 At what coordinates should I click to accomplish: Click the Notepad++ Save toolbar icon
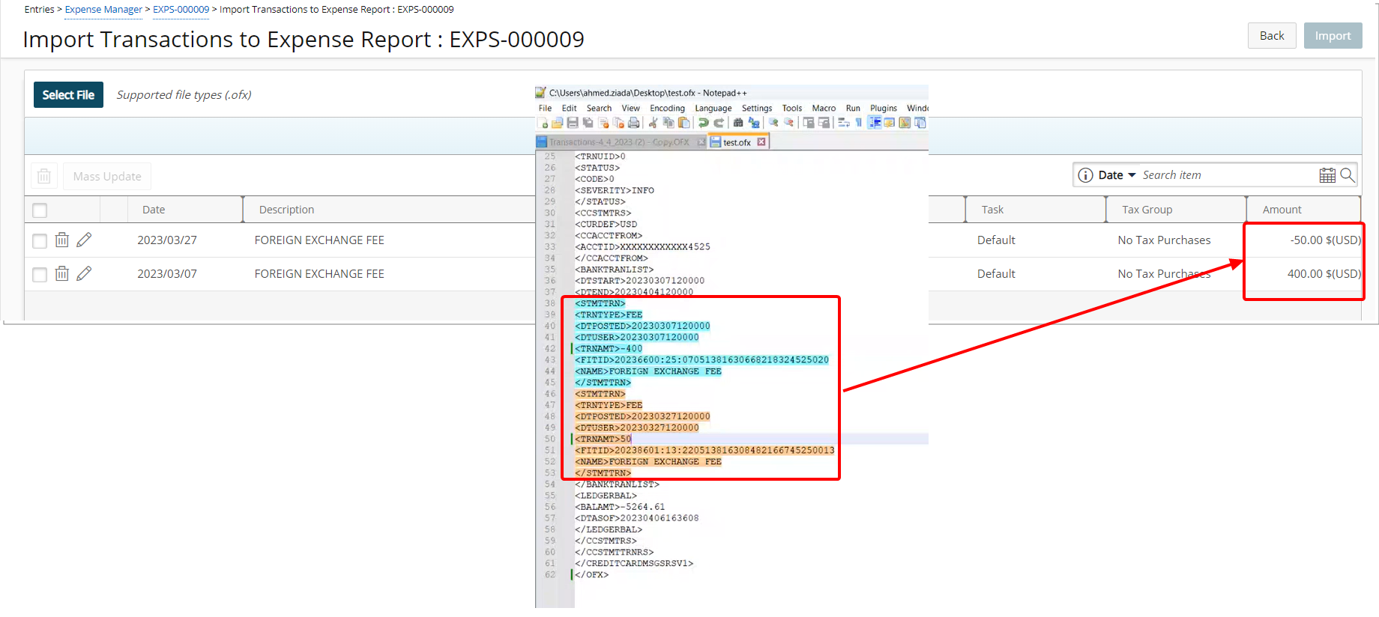[573, 123]
